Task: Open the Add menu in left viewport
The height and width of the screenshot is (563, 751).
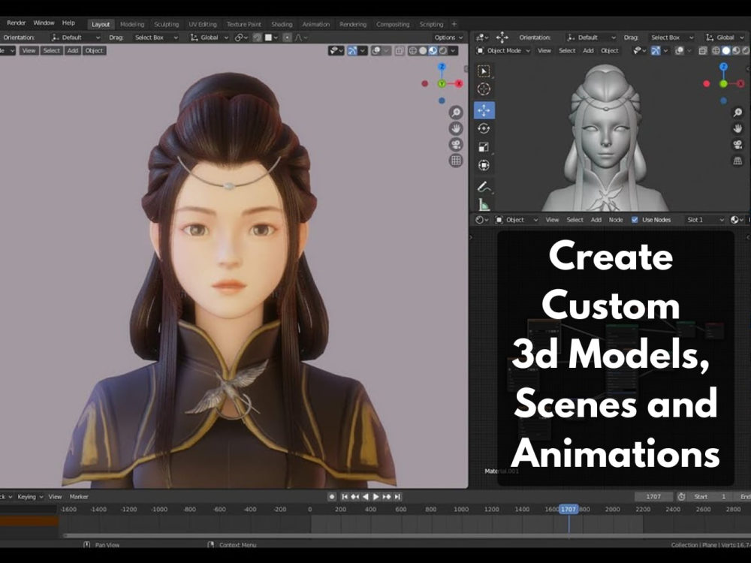Action: (73, 51)
